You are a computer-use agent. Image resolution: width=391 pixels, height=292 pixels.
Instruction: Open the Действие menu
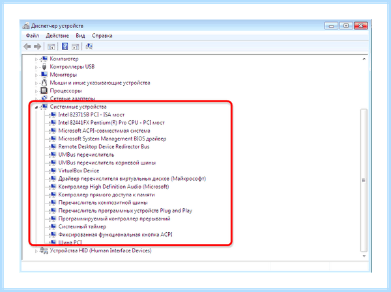pyautogui.click(x=57, y=36)
